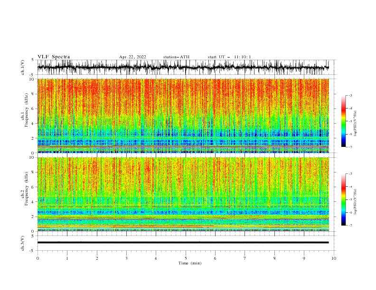Click time axis tick label "7"
Image resolution: width=376 pixels, height=290 pixels.
(245, 258)
